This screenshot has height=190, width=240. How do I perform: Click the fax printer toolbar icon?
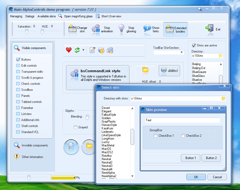(x=110, y=50)
